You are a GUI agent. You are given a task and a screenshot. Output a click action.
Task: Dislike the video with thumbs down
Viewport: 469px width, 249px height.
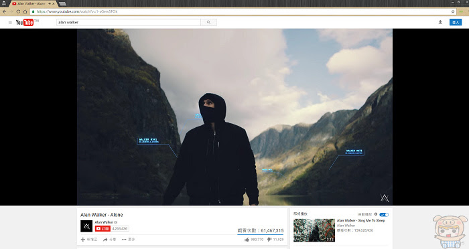coord(269,240)
